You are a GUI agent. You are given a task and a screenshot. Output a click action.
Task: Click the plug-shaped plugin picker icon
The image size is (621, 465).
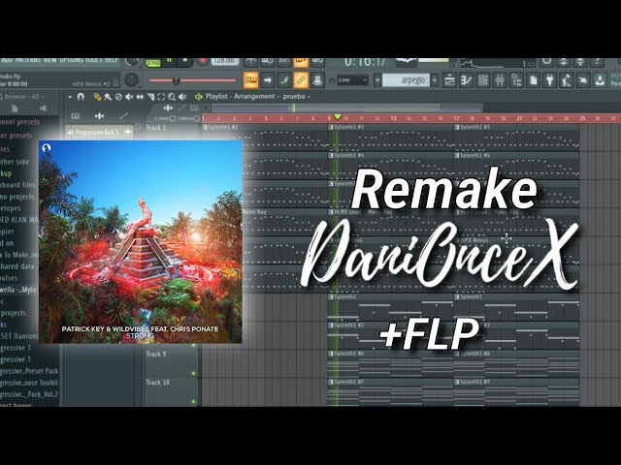549,80
